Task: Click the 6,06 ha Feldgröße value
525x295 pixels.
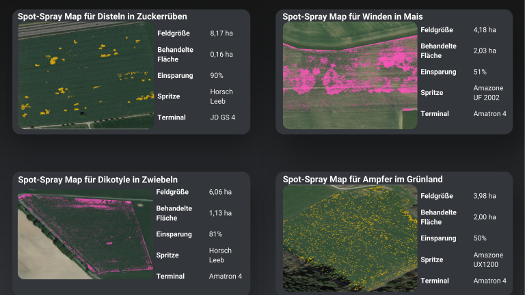Action: pos(220,192)
